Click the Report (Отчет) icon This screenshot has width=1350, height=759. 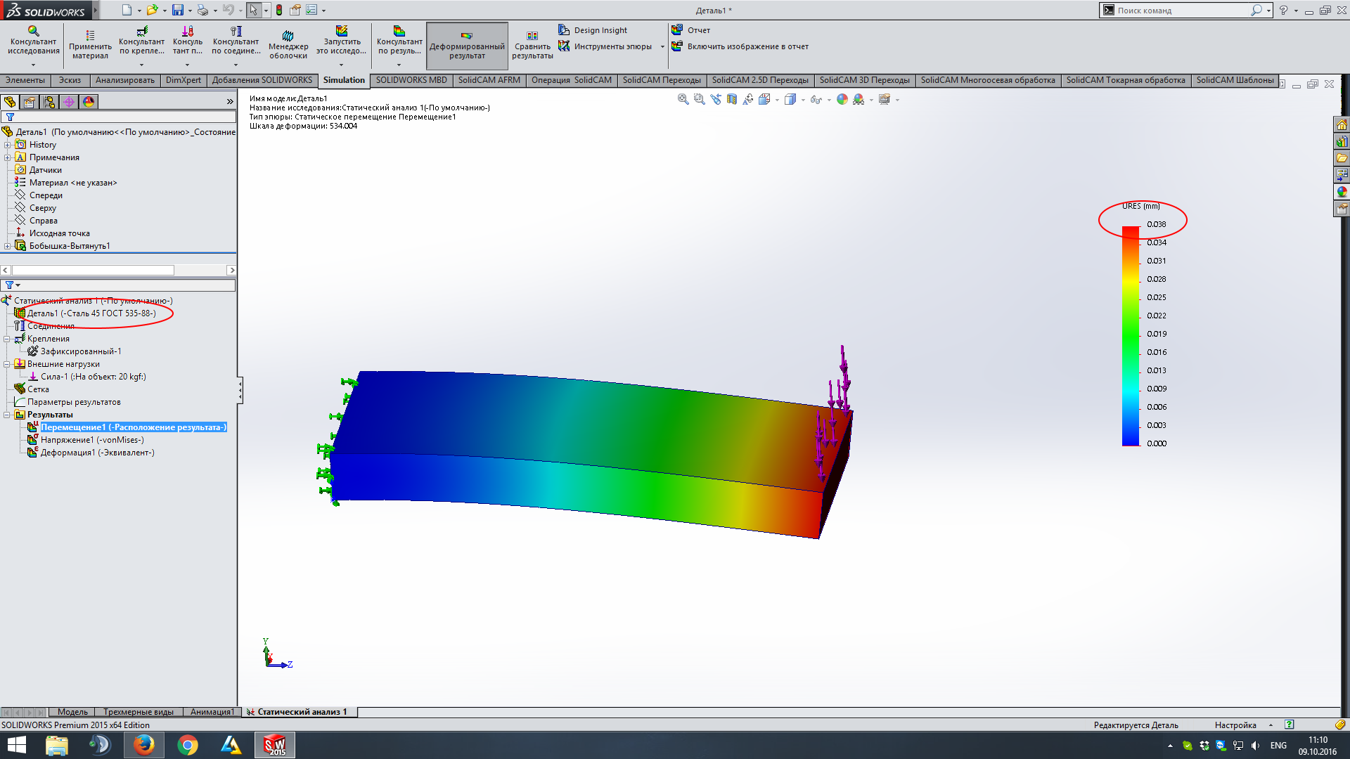tap(677, 30)
